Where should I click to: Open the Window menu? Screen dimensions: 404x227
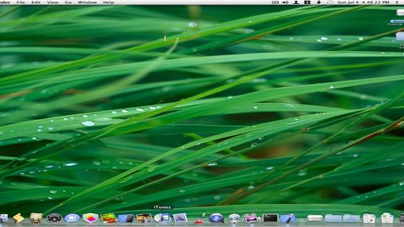click(87, 3)
